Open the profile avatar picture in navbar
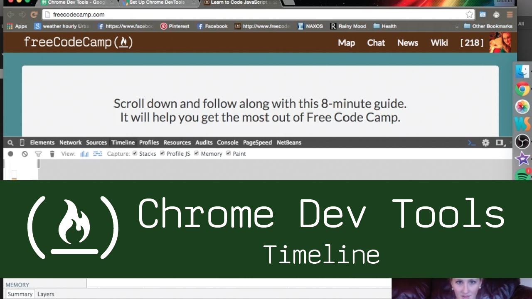The width and height of the screenshot is (532, 299). point(500,42)
